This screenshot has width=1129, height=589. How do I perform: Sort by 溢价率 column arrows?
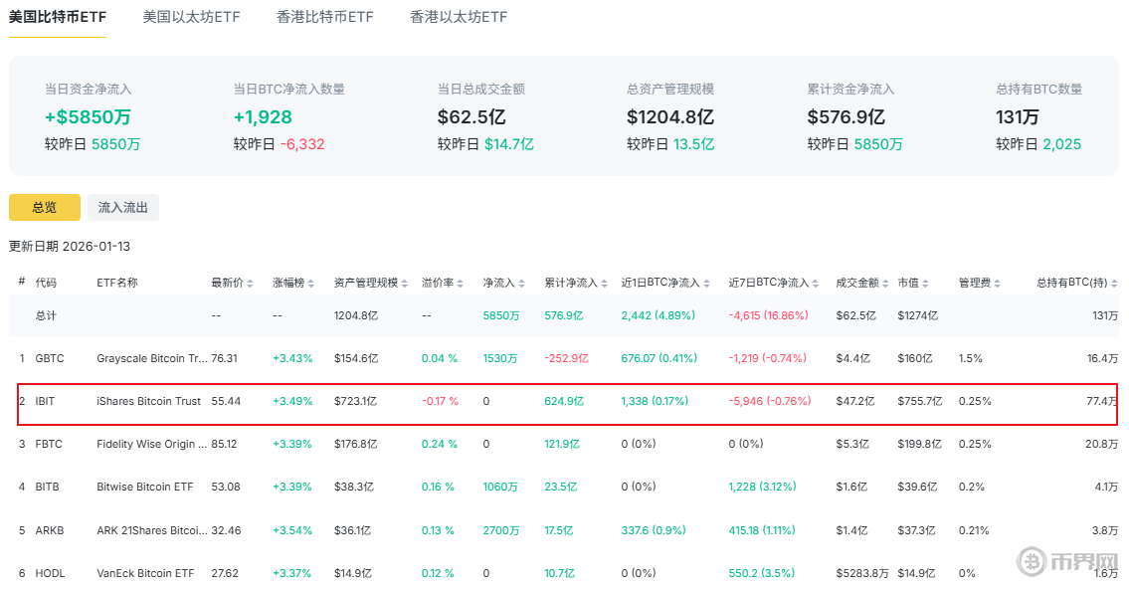tap(461, 284)
